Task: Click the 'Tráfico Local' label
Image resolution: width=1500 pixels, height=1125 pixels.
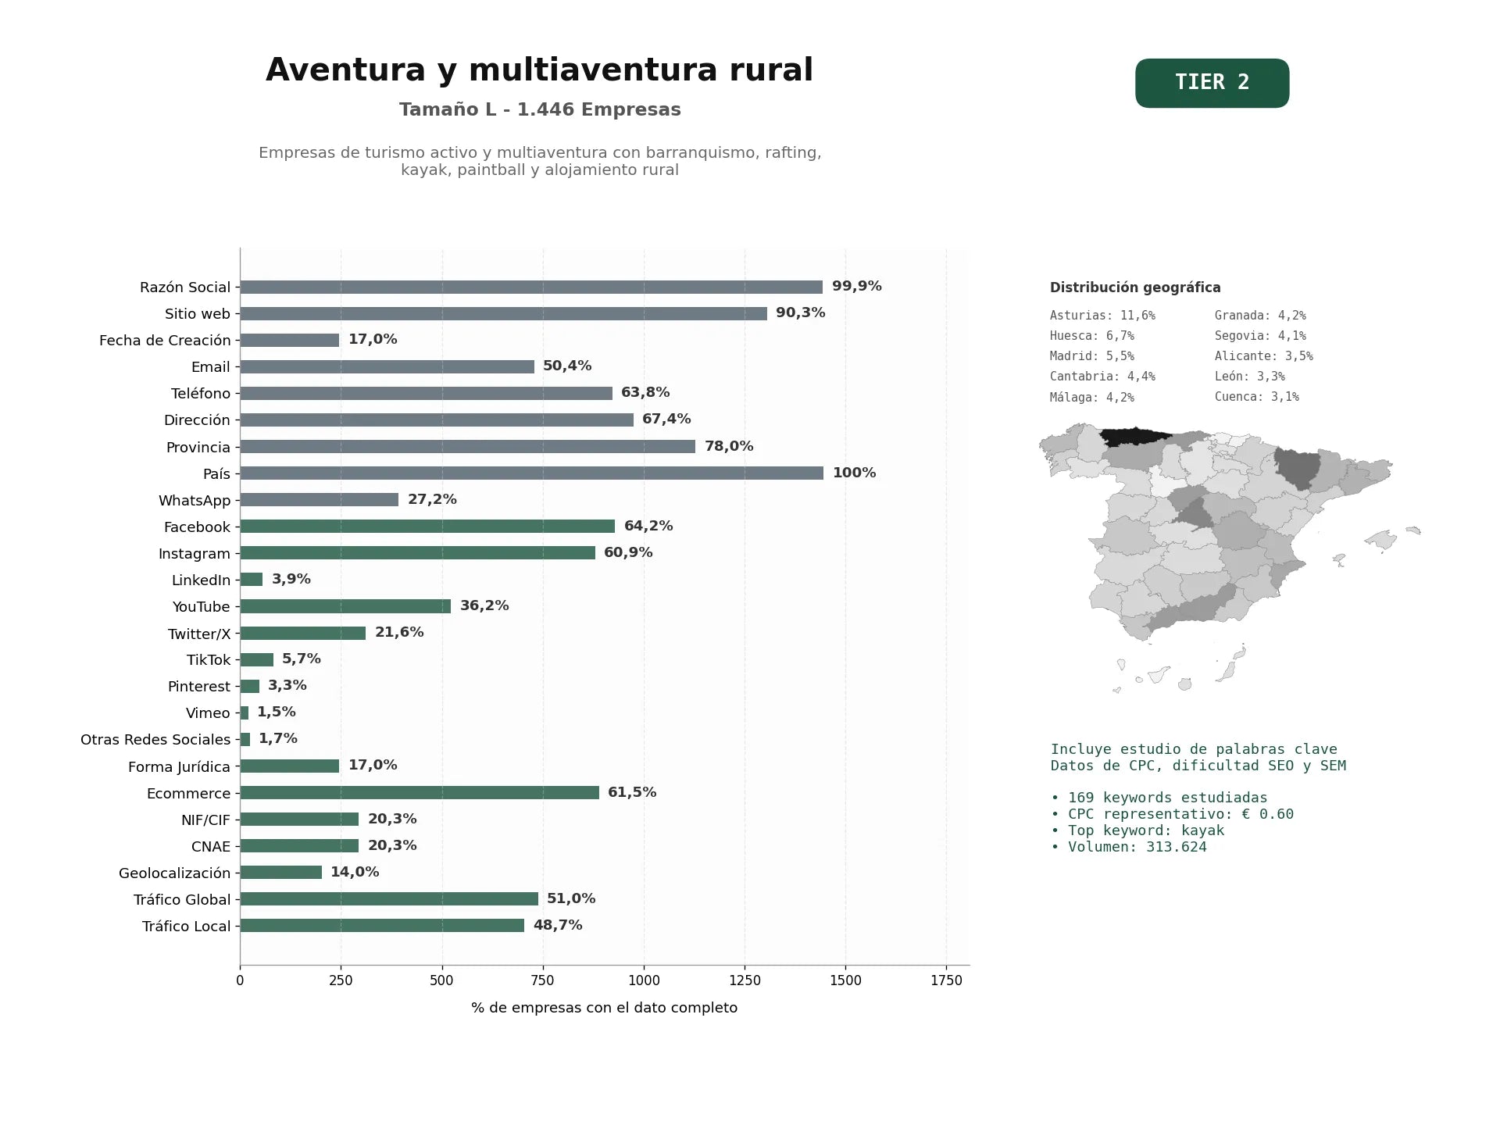Action: pyautogui.click(x=186, y=927)
